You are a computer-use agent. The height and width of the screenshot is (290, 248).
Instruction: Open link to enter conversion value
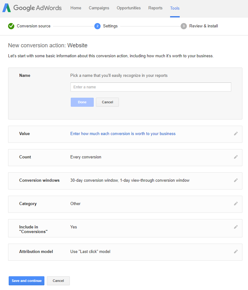(123, 134)
